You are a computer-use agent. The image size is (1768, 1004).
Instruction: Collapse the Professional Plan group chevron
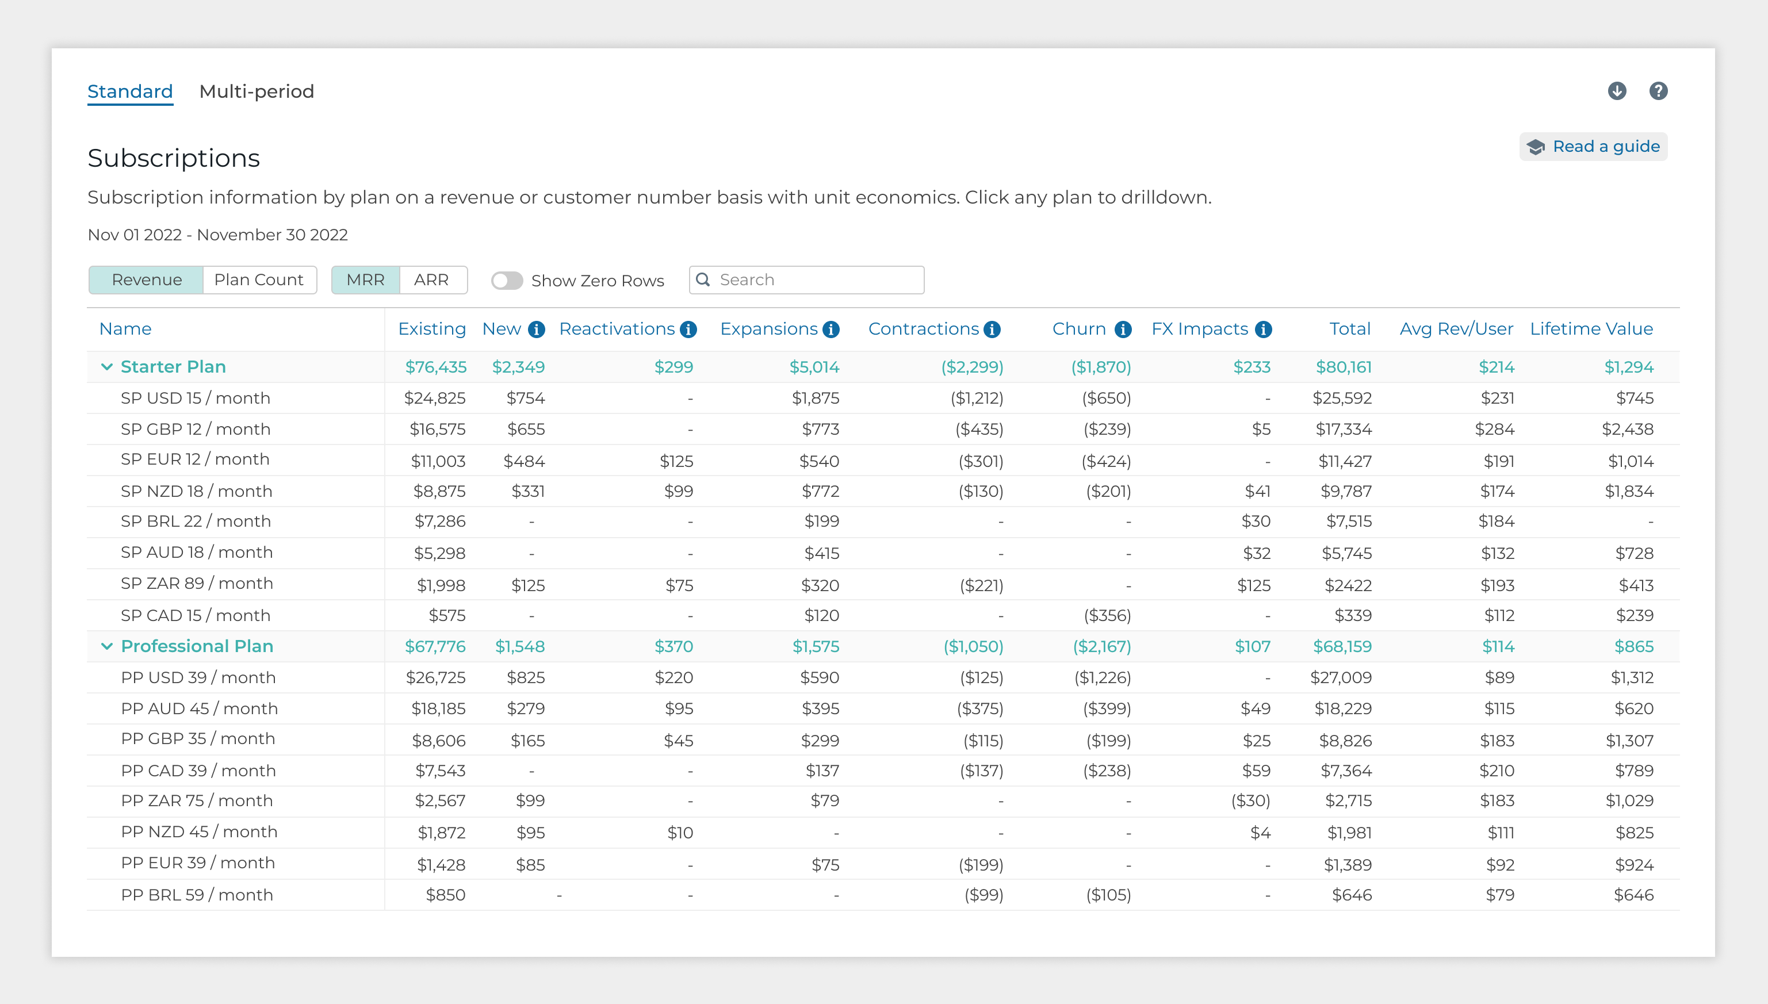[107, 646]
